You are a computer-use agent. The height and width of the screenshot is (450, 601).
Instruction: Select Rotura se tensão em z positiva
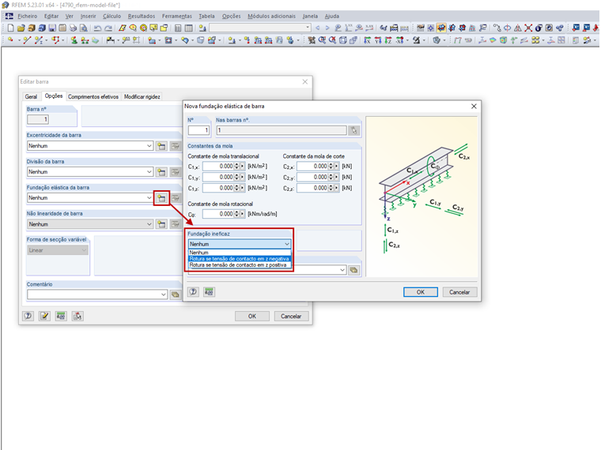[x=240, y=265]
